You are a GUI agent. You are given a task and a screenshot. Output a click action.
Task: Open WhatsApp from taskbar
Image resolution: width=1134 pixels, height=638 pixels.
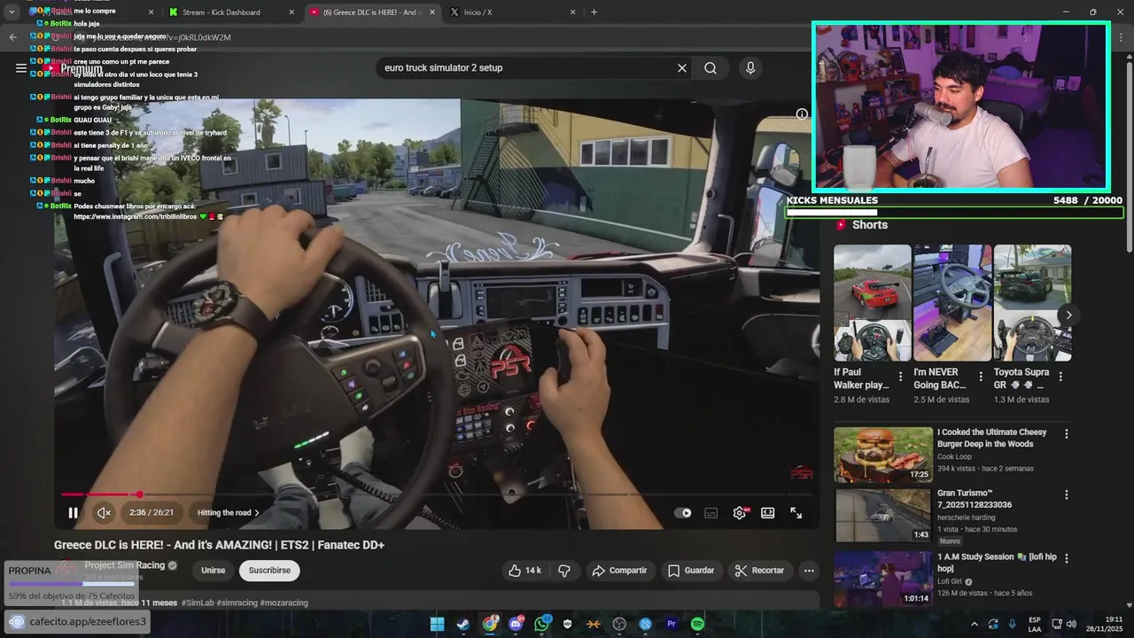(542, 624)
